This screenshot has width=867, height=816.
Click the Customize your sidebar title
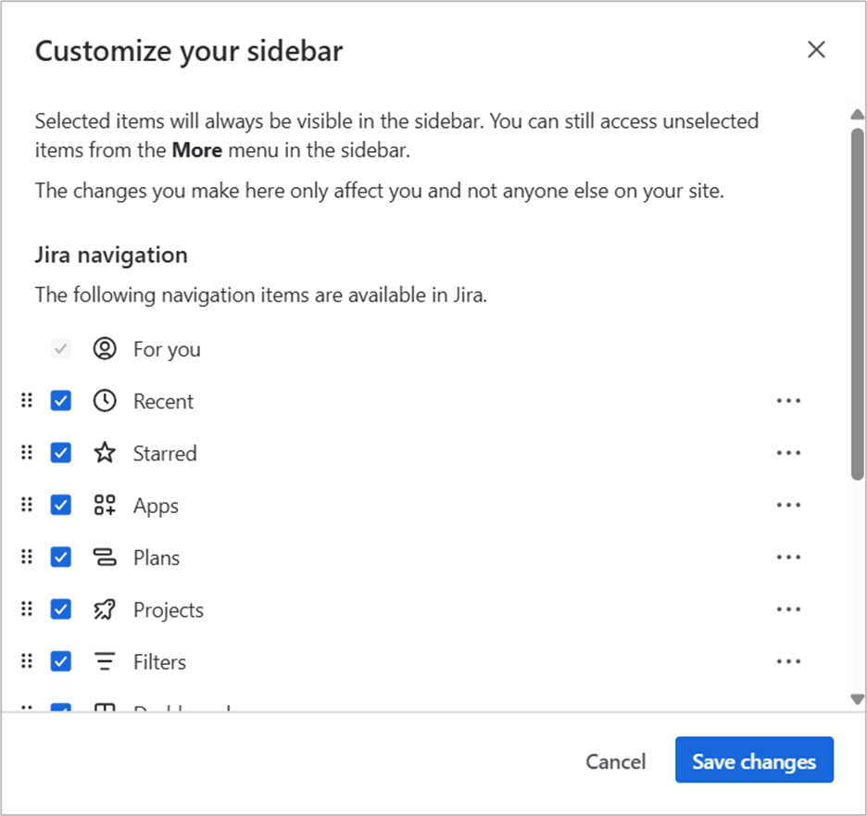[189, 52]
